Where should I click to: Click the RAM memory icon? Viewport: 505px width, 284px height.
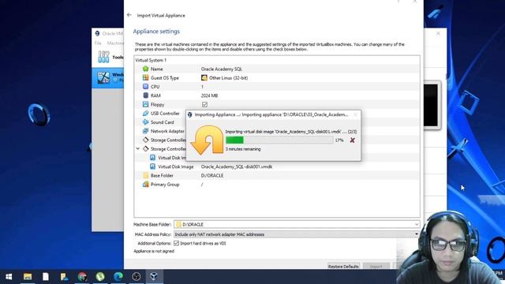(145, 95)
